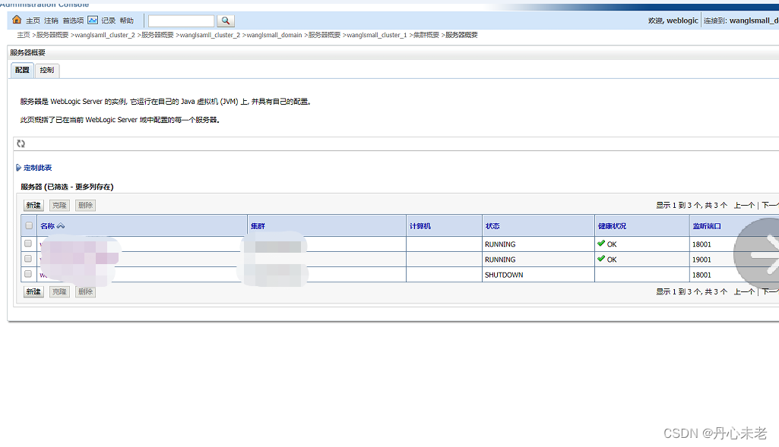The width and height of the screenshot is (779, 447).
Task: Click the 状态 column header
Action: [x=492, y=226]
